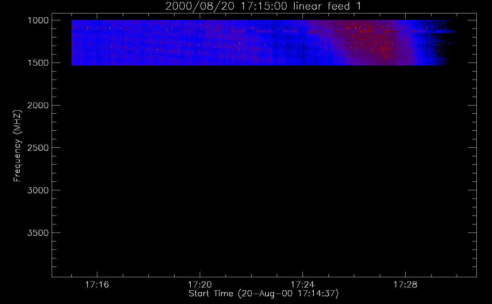Click the 'Start Time (20-Aug-00 17:14:37)' label

point(264,294)
